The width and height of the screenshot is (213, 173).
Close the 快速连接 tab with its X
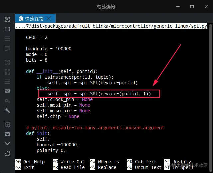[49, 18]
